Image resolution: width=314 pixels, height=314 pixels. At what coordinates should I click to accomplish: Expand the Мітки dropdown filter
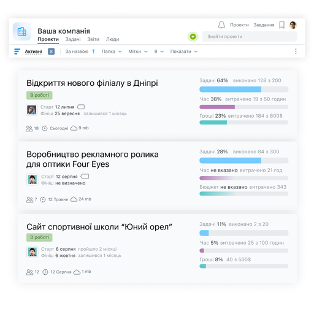(138, 52)
